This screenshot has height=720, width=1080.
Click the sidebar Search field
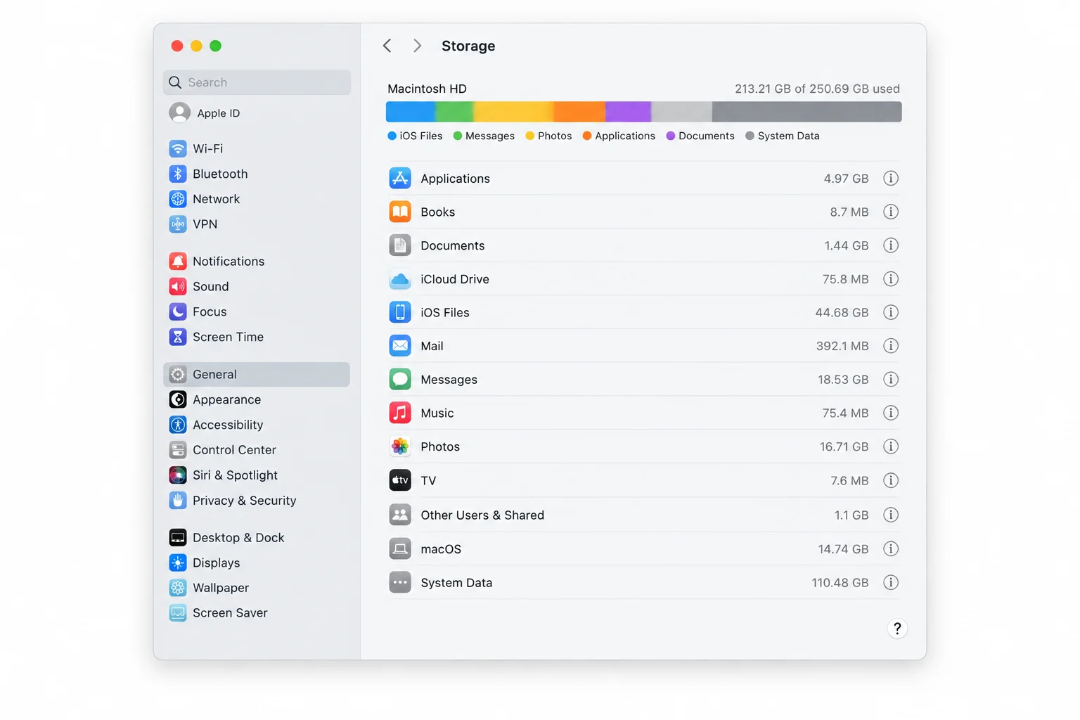point(257,82)
